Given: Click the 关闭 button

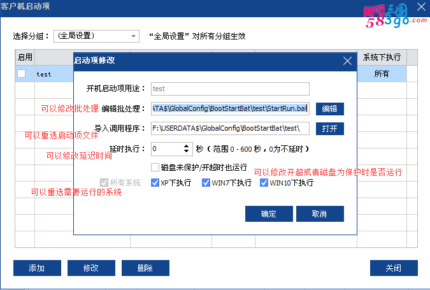Looking at the screenshot, I should pyautogui.click(x=394, y=268).
